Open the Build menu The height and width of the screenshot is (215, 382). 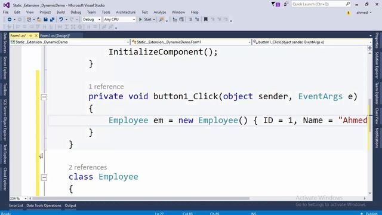point(60,12)
